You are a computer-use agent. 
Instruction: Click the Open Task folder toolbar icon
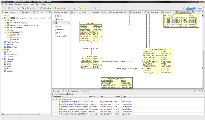pyautogui.click(x=58, y=8)
